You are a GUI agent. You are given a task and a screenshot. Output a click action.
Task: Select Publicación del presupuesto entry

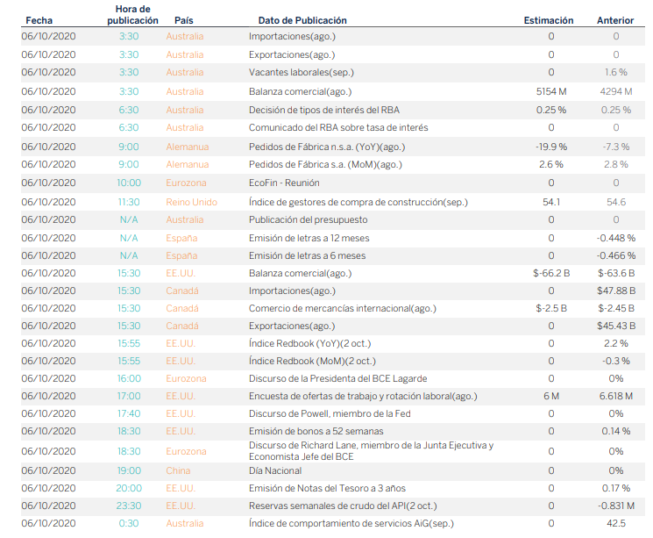click(309, 219)
